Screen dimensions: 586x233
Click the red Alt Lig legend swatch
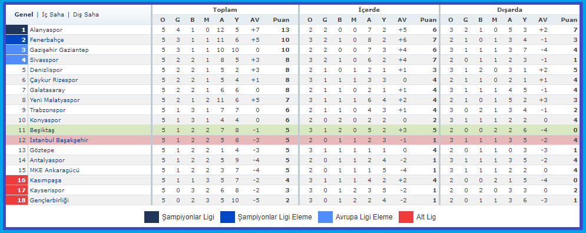406,217
